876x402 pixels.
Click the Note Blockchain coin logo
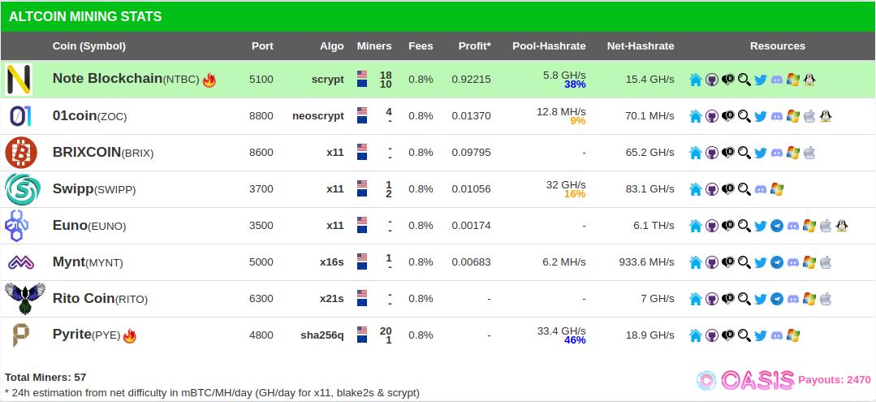click(19, 80)
